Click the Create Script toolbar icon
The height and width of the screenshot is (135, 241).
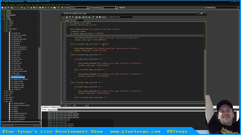point(40,8)
